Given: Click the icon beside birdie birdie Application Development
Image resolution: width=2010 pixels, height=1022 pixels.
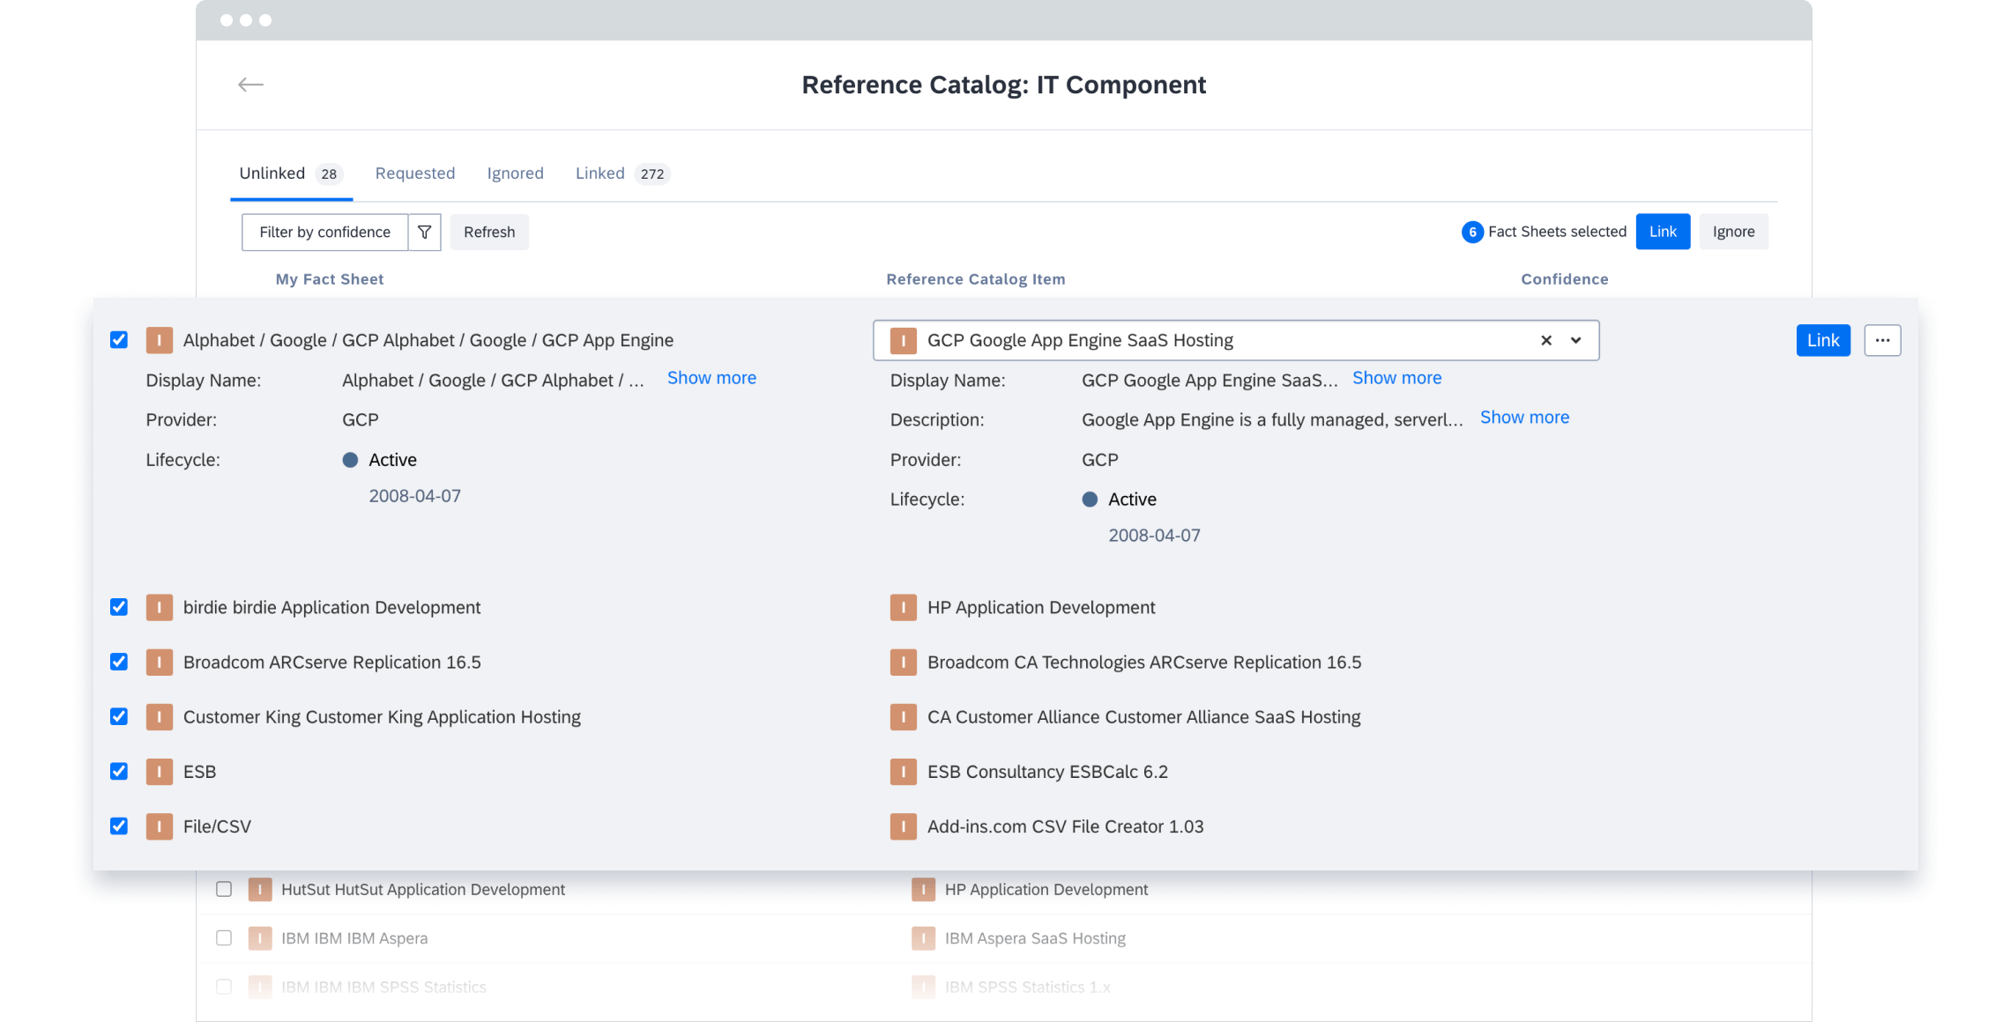Looking at the screenshot, I should click(159, 607).
